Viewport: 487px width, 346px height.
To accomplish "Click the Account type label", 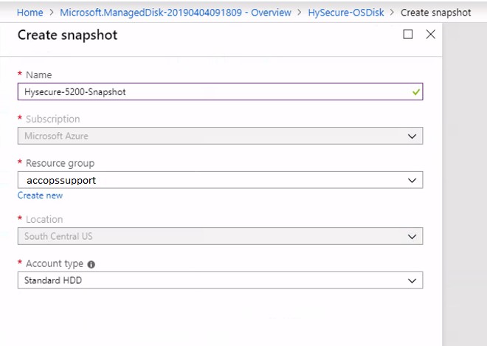I will pos(55,263).
